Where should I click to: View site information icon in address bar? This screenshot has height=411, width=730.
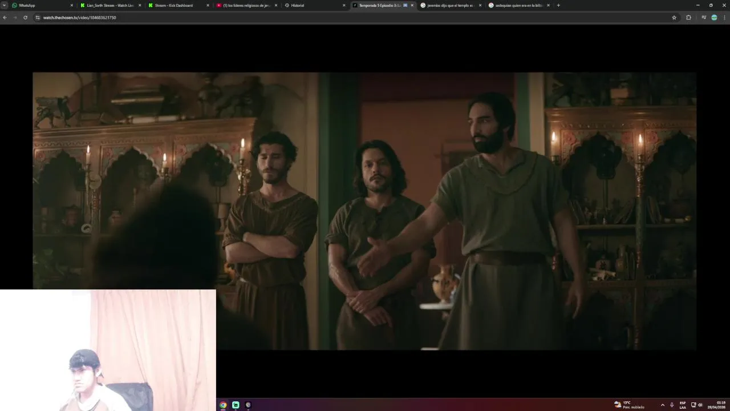click(x=38, y=18)
